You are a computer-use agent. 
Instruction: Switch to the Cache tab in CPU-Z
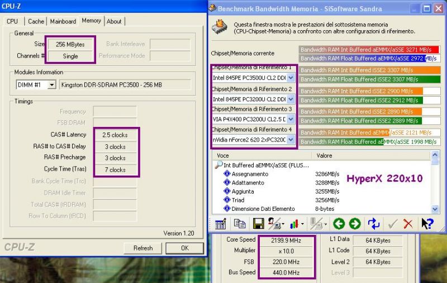(x=36, y=21)
